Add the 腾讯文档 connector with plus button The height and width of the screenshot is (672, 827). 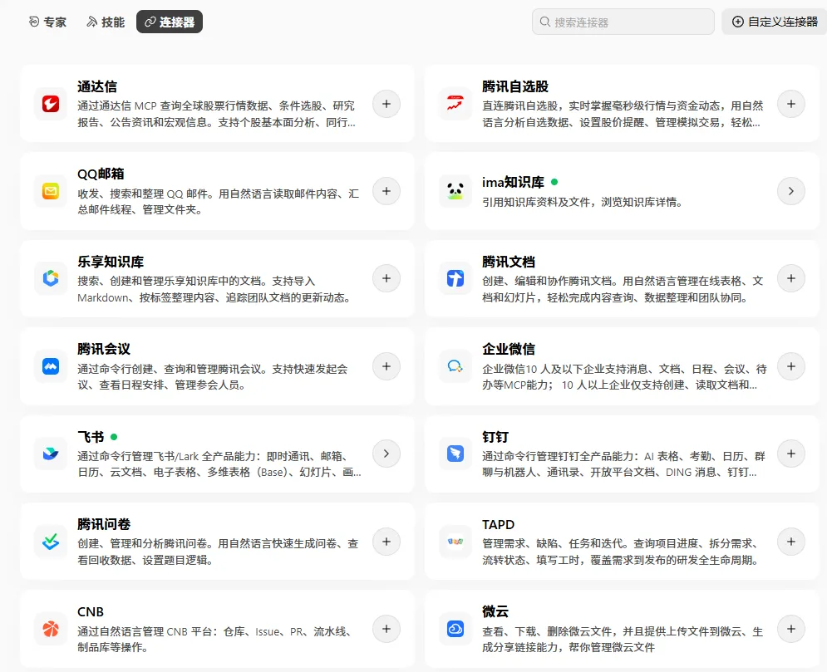coord(791,278)
